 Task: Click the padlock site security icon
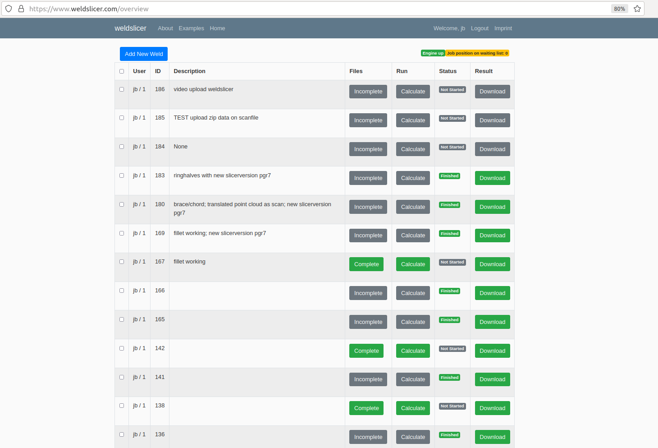pos(21,9)
